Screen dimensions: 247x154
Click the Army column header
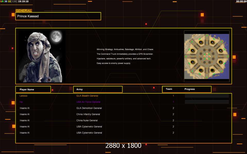click(98, 89)
